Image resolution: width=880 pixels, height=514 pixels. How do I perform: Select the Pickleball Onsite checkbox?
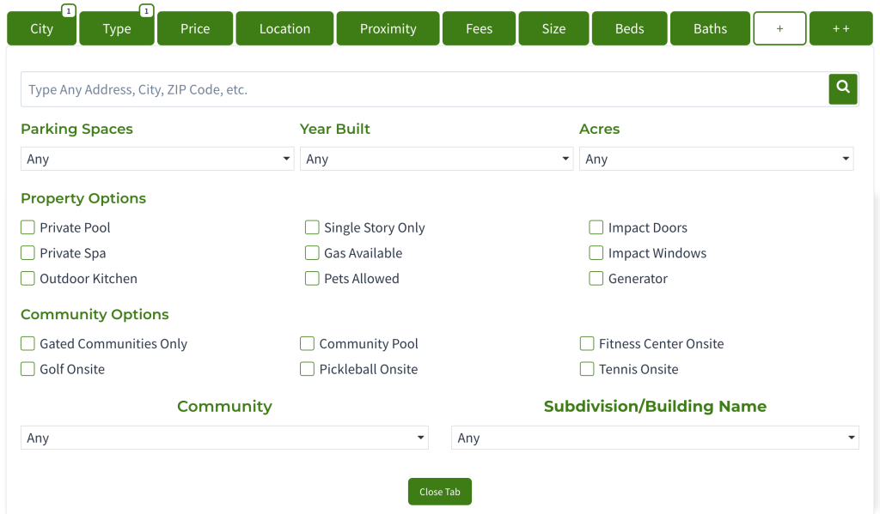[307, 369]
